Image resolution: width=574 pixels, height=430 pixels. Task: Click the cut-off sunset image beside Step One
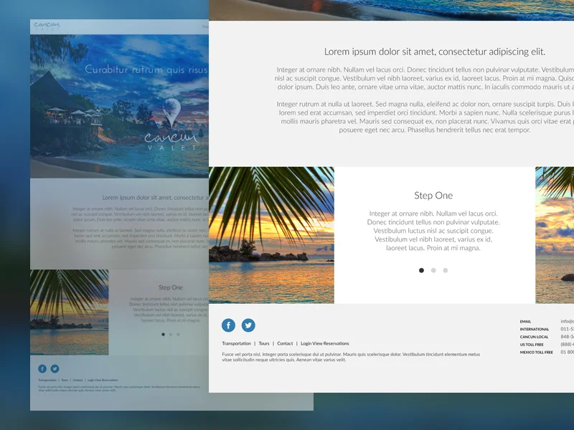(x=555, y=235)
